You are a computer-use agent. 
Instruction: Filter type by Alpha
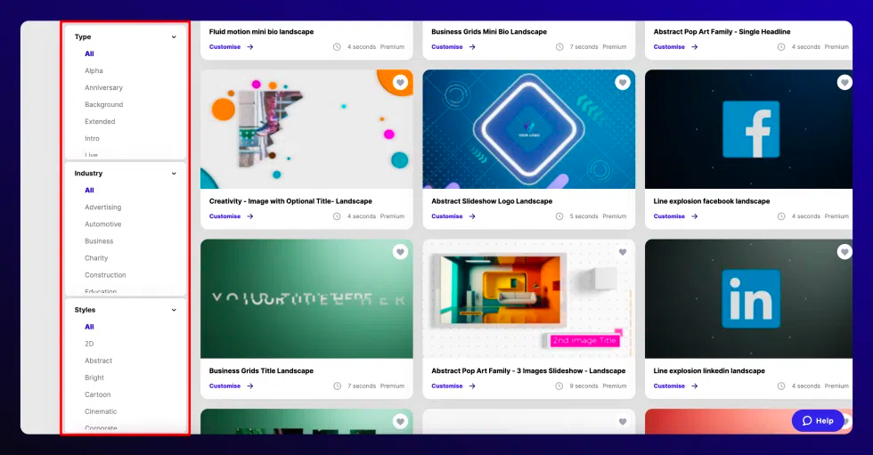[x=94, y=70]
